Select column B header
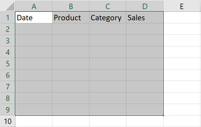Image resolution: width=201 pixels, height=127 pixels. (71, 6)
